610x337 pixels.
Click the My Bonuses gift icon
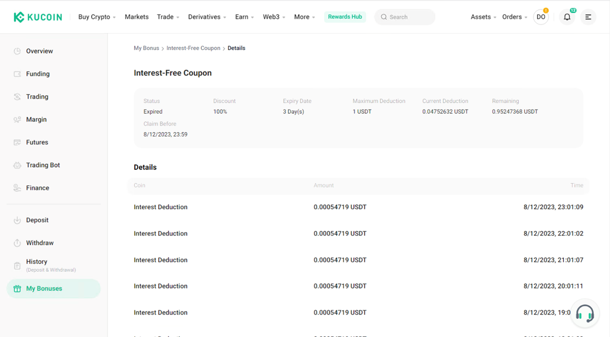coord(17,289)
